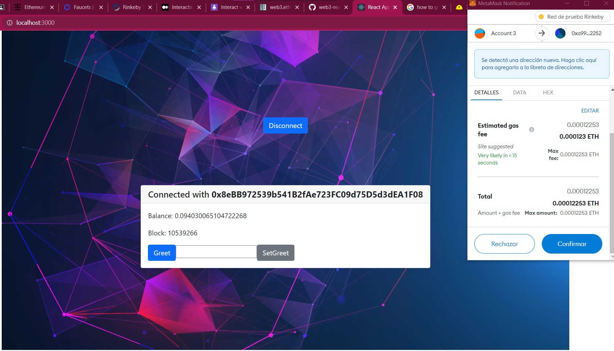Click the Balance value text
The width and height of the screenshot is (614, 351).
click(x=211, y=216)
